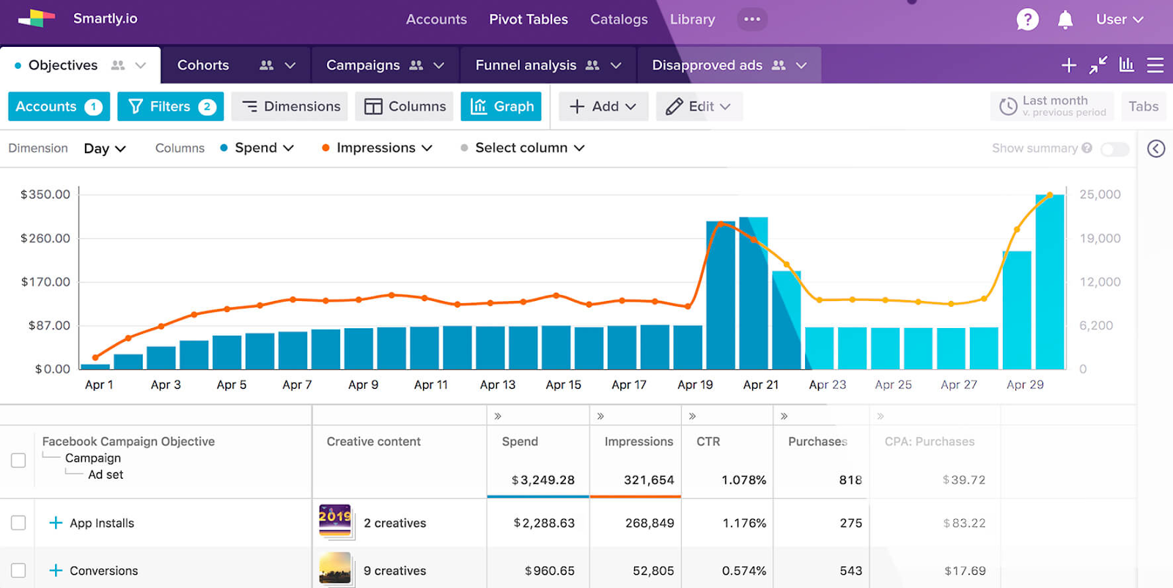Click the orange Impressions color dot
The height and width of the screenshot is (588, 1173).
click(x=326, y=148)
